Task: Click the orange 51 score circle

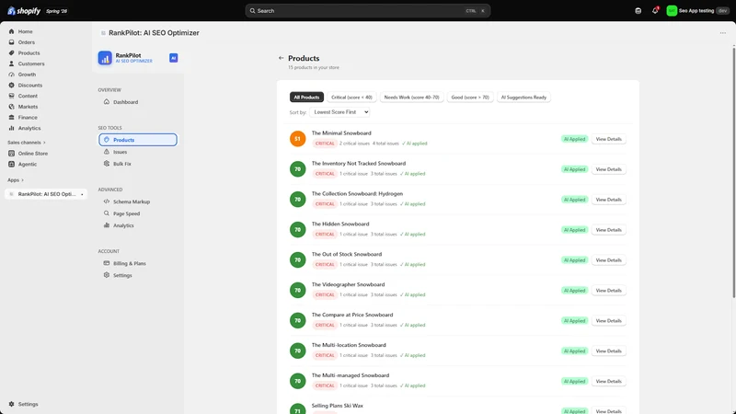Action: [x=297, y=139]
